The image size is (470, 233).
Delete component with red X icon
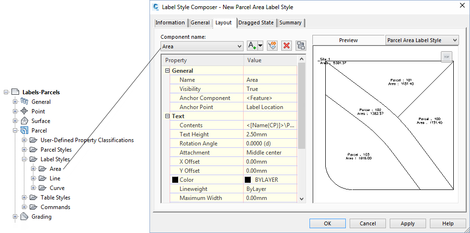pos(287,45)
